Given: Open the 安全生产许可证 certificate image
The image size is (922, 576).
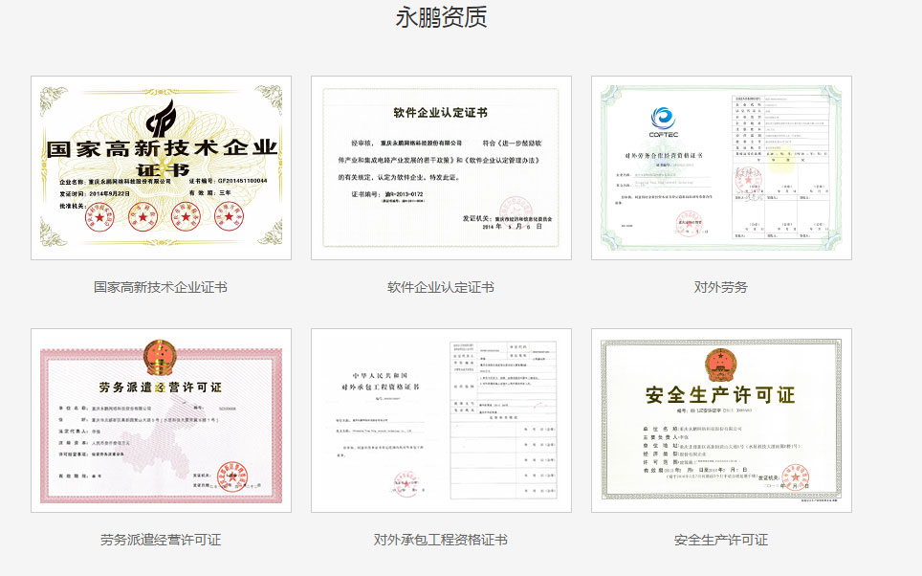Looking at the screenshot, I should tap(721, 420).
